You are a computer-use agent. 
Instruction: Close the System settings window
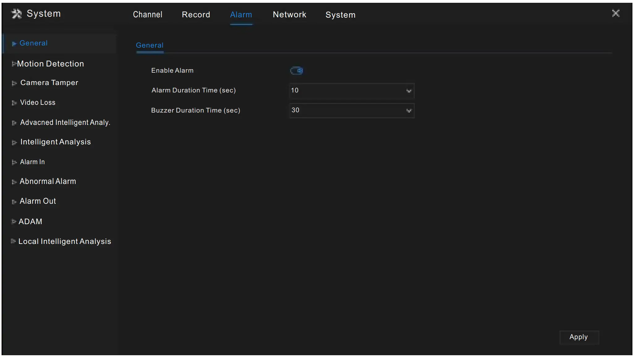click(615, 13)
